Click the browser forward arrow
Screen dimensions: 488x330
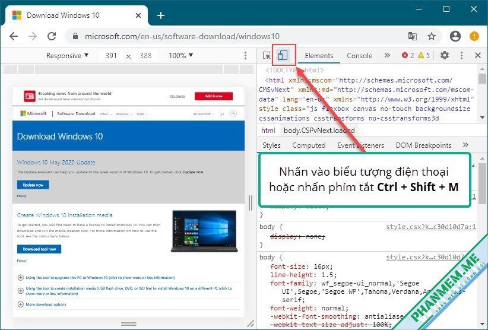click(x=33, y=36)
